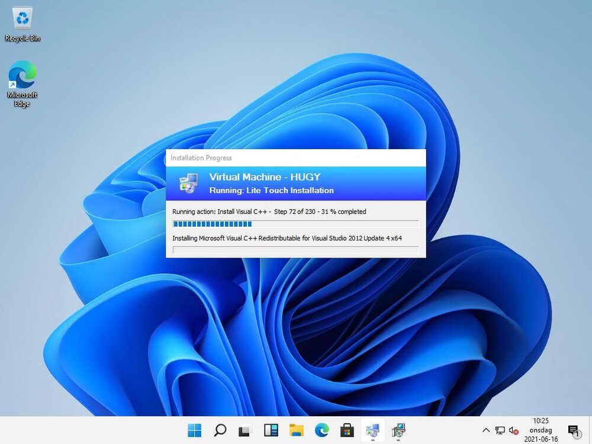Viewport: 592px width, 444px height.
Task: Click the 'Virtual Machine - HUGY' heading
Action: coord(265,177)
